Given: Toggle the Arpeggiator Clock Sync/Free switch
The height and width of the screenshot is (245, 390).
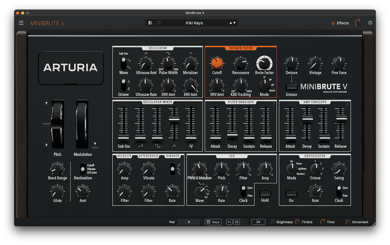Looking at the screenshot, I should point(339,191).
